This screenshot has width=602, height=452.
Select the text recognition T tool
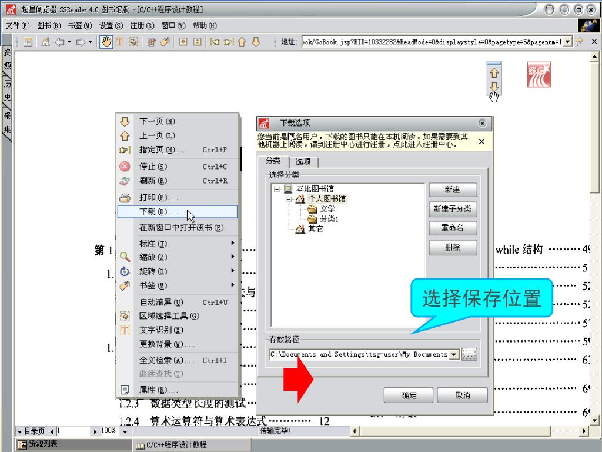[120, 42]
